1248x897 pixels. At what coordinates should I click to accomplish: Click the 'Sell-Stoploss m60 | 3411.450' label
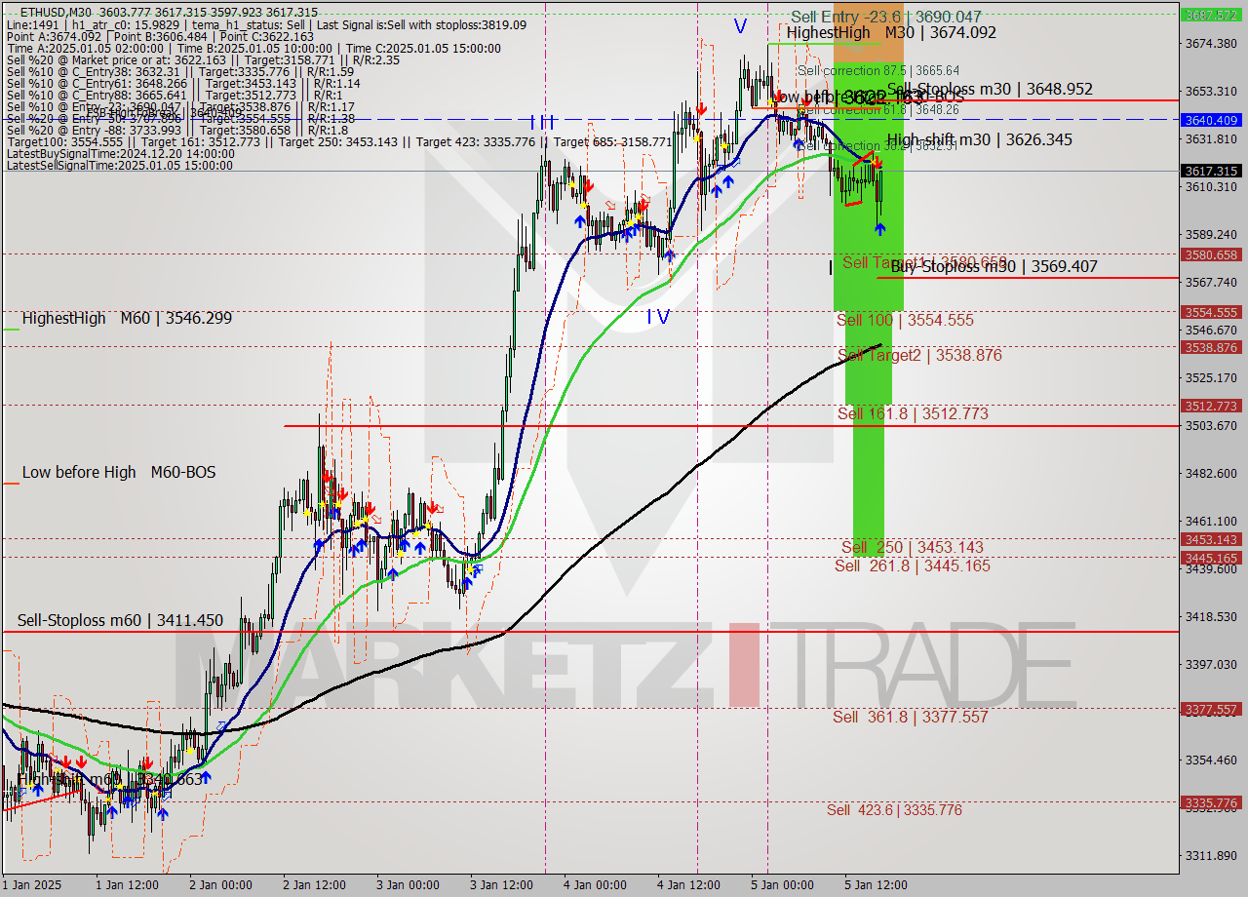pyautogui.click(x=120, y=620)
